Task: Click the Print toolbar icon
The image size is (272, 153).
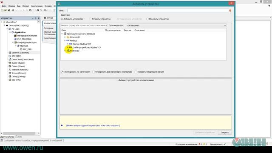Action: (x=13, y=10)
